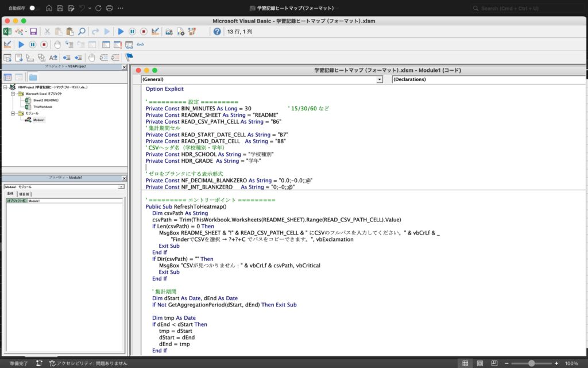Image resolution: width=588 pixels, height=368 pixels.
Task: Click the home icon in Excel title bar
Action: (x=49, y=8)
